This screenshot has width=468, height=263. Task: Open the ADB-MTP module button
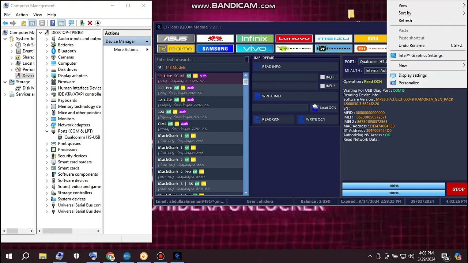pyautogui.click(x=294, y=49)
